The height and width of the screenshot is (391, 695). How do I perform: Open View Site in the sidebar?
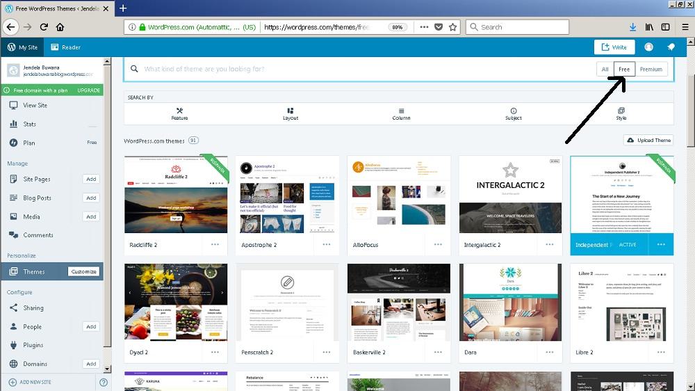tap(52, 105)
